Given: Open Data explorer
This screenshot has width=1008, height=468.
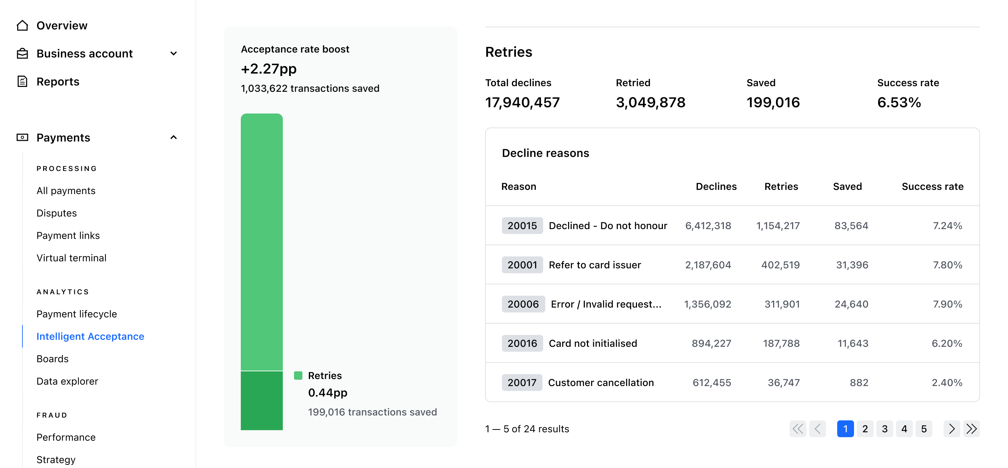Looking at the screenshot, I should (x=67, y=381).
